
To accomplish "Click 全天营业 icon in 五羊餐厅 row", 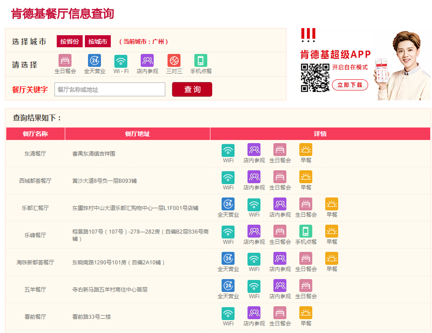I will point(228,286).
